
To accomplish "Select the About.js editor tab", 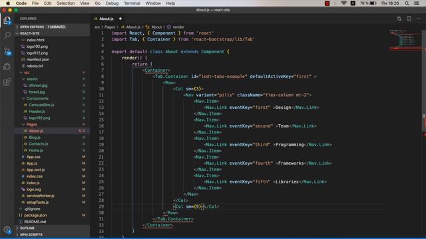I will coord(106,19).
